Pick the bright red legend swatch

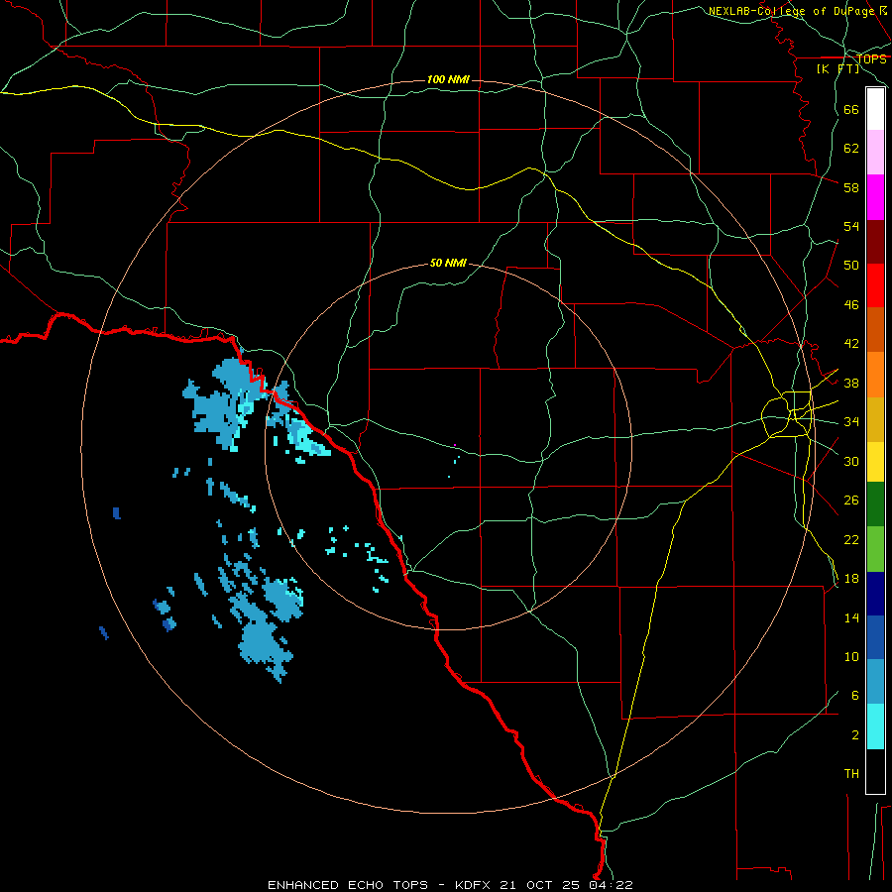[875, 285]
